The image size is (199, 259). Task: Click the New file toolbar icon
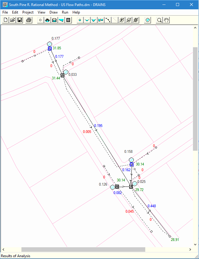(x=6, y=20)
